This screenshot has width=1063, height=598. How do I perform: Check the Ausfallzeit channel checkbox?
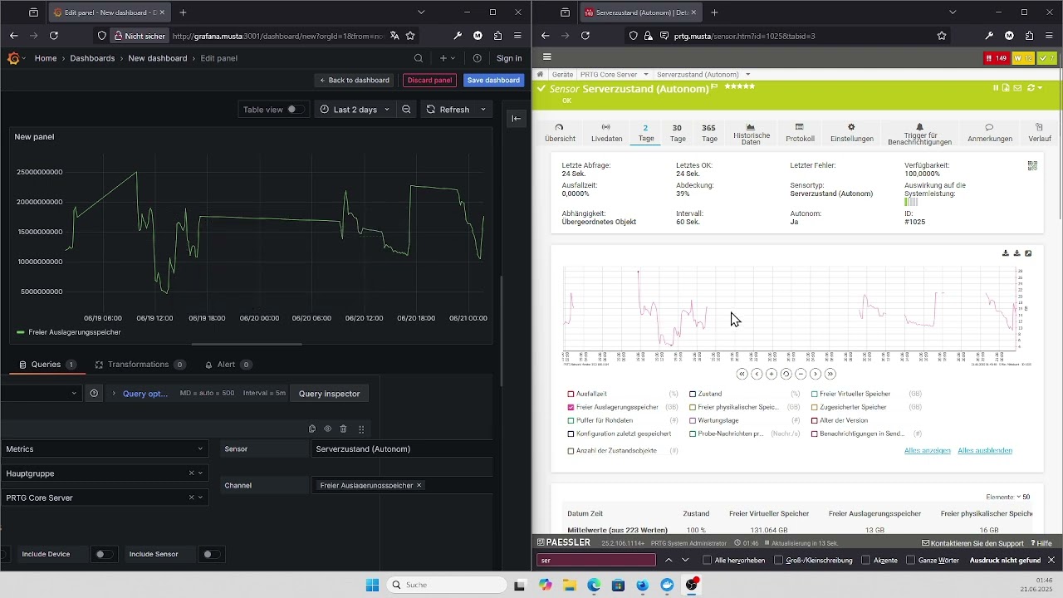click(571, 394)
